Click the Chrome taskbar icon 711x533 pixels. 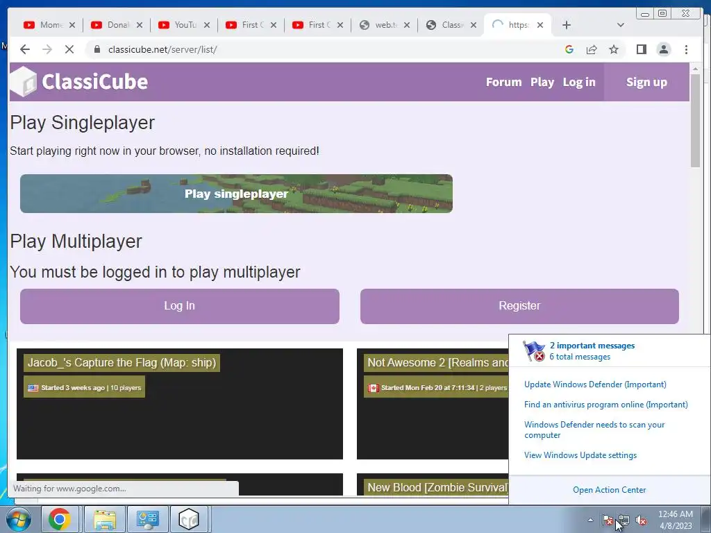pos(60,519)
